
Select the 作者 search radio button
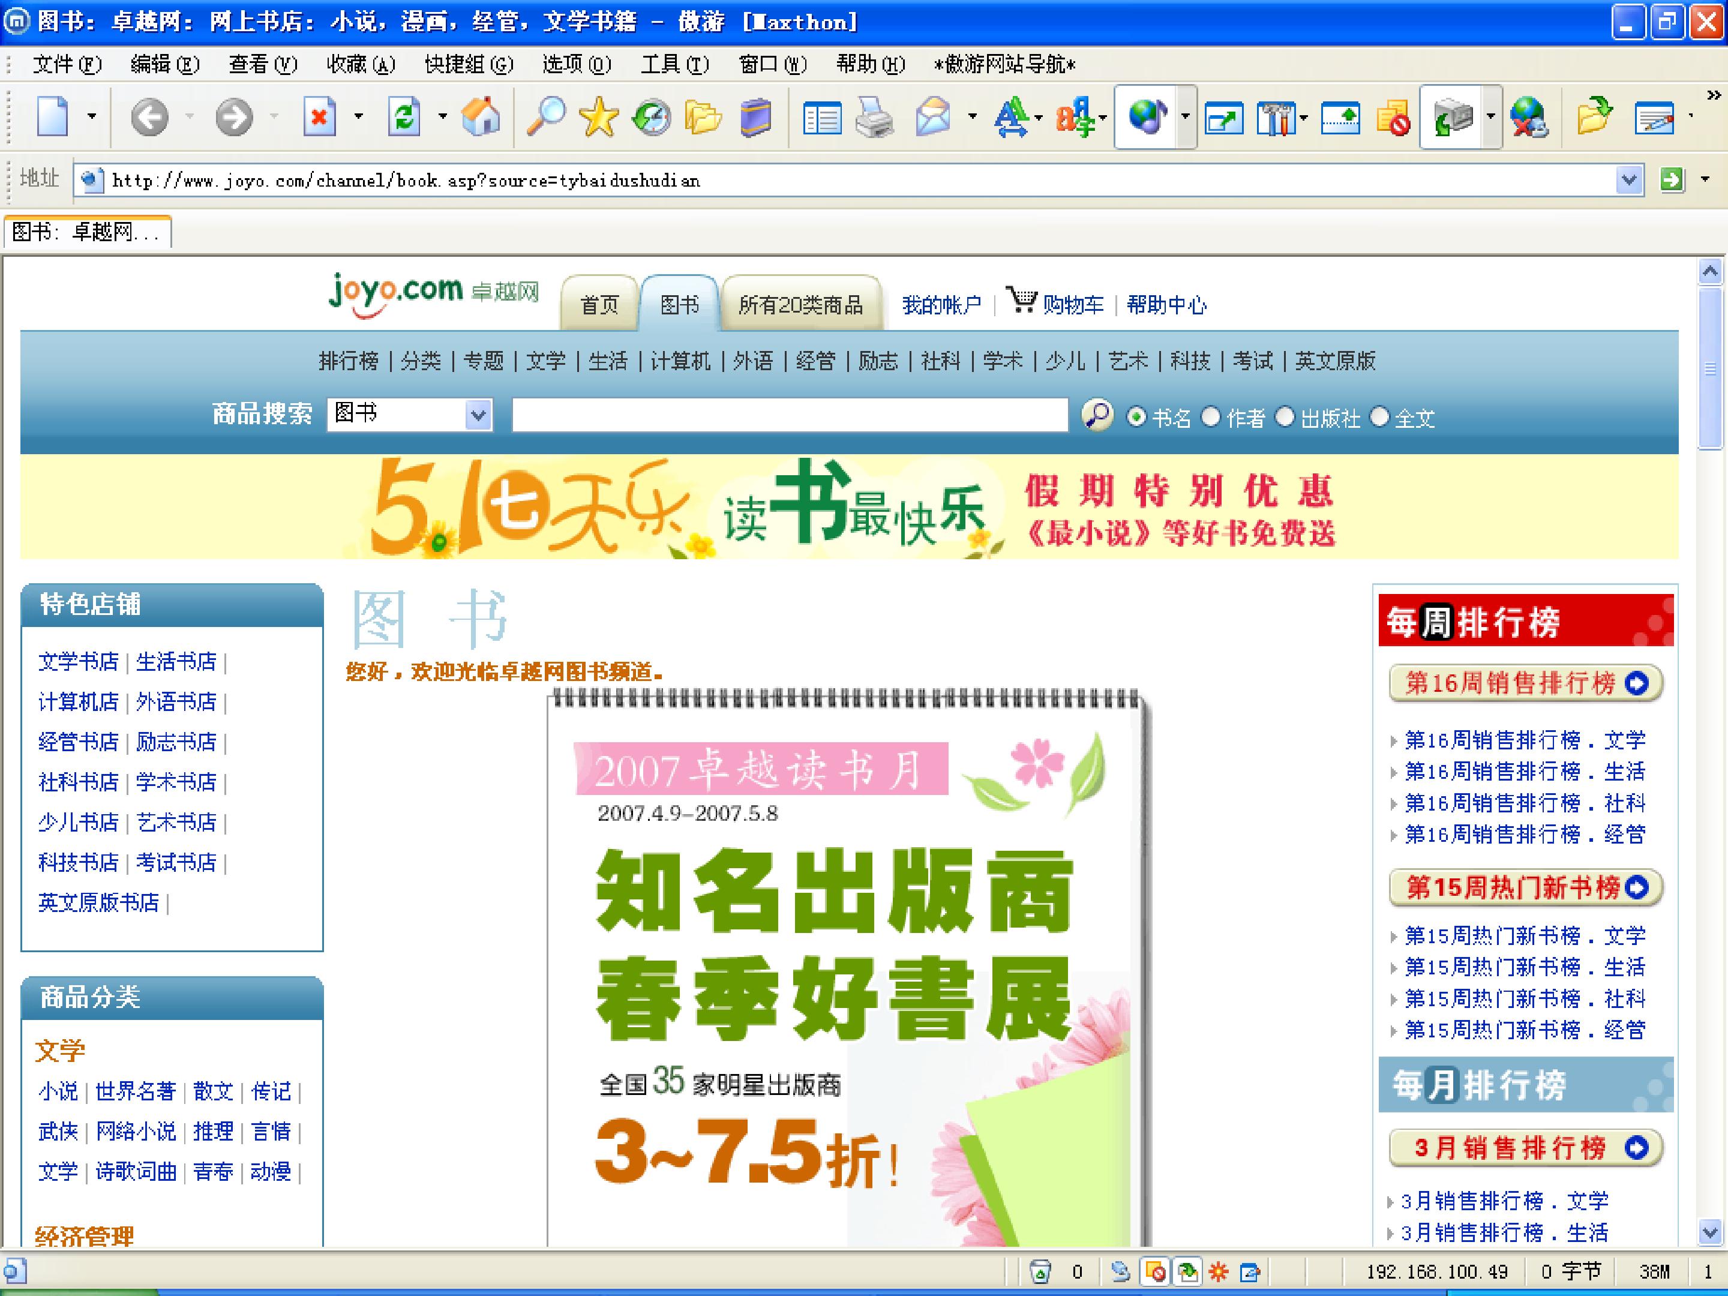[x=1211, y=417]
